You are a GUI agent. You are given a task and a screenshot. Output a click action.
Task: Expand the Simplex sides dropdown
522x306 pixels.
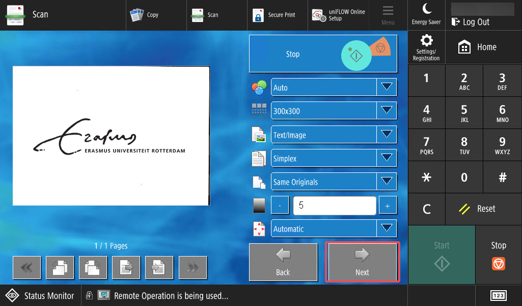(x=334, y=158)
